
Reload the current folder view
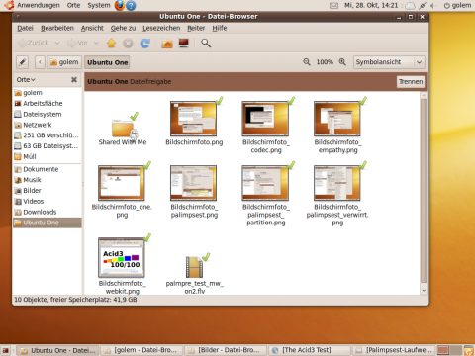[145, 44]
